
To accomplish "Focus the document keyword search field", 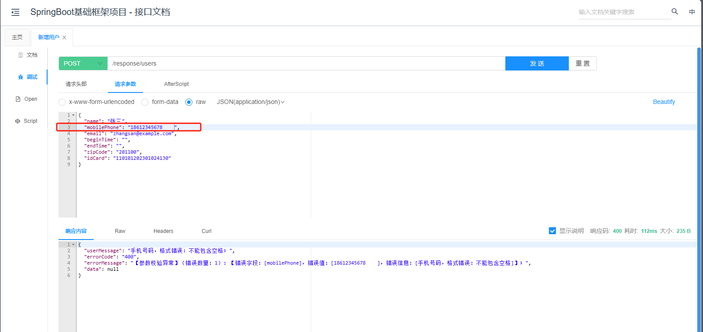I will [x=624, y=12].
